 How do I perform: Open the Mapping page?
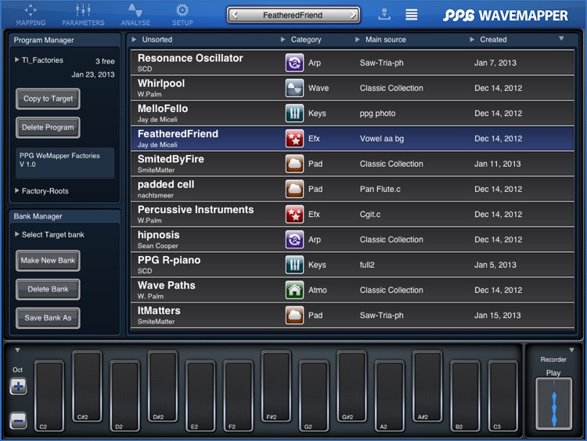[x=31, y=15]
